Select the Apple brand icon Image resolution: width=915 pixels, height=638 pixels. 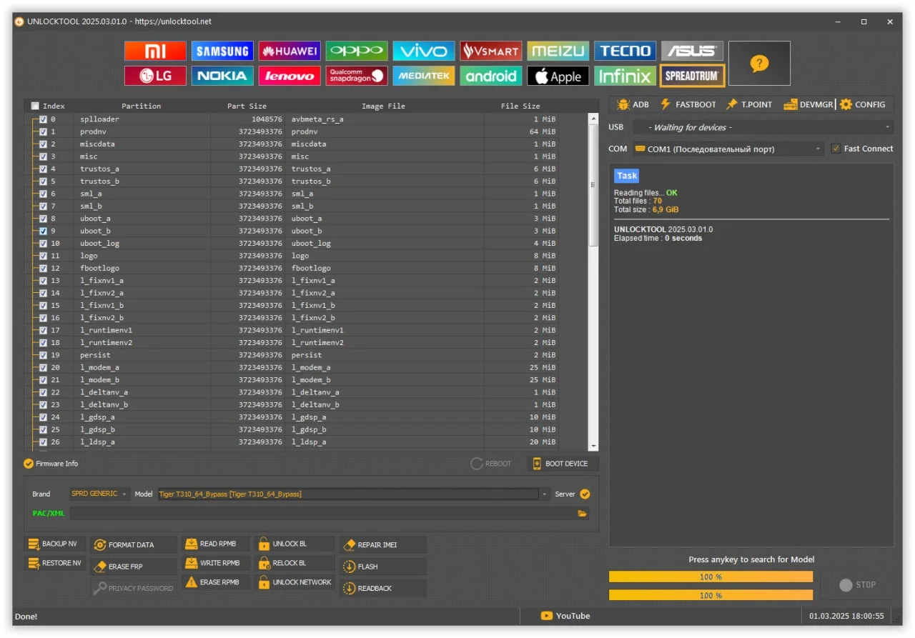click(558, 76)
